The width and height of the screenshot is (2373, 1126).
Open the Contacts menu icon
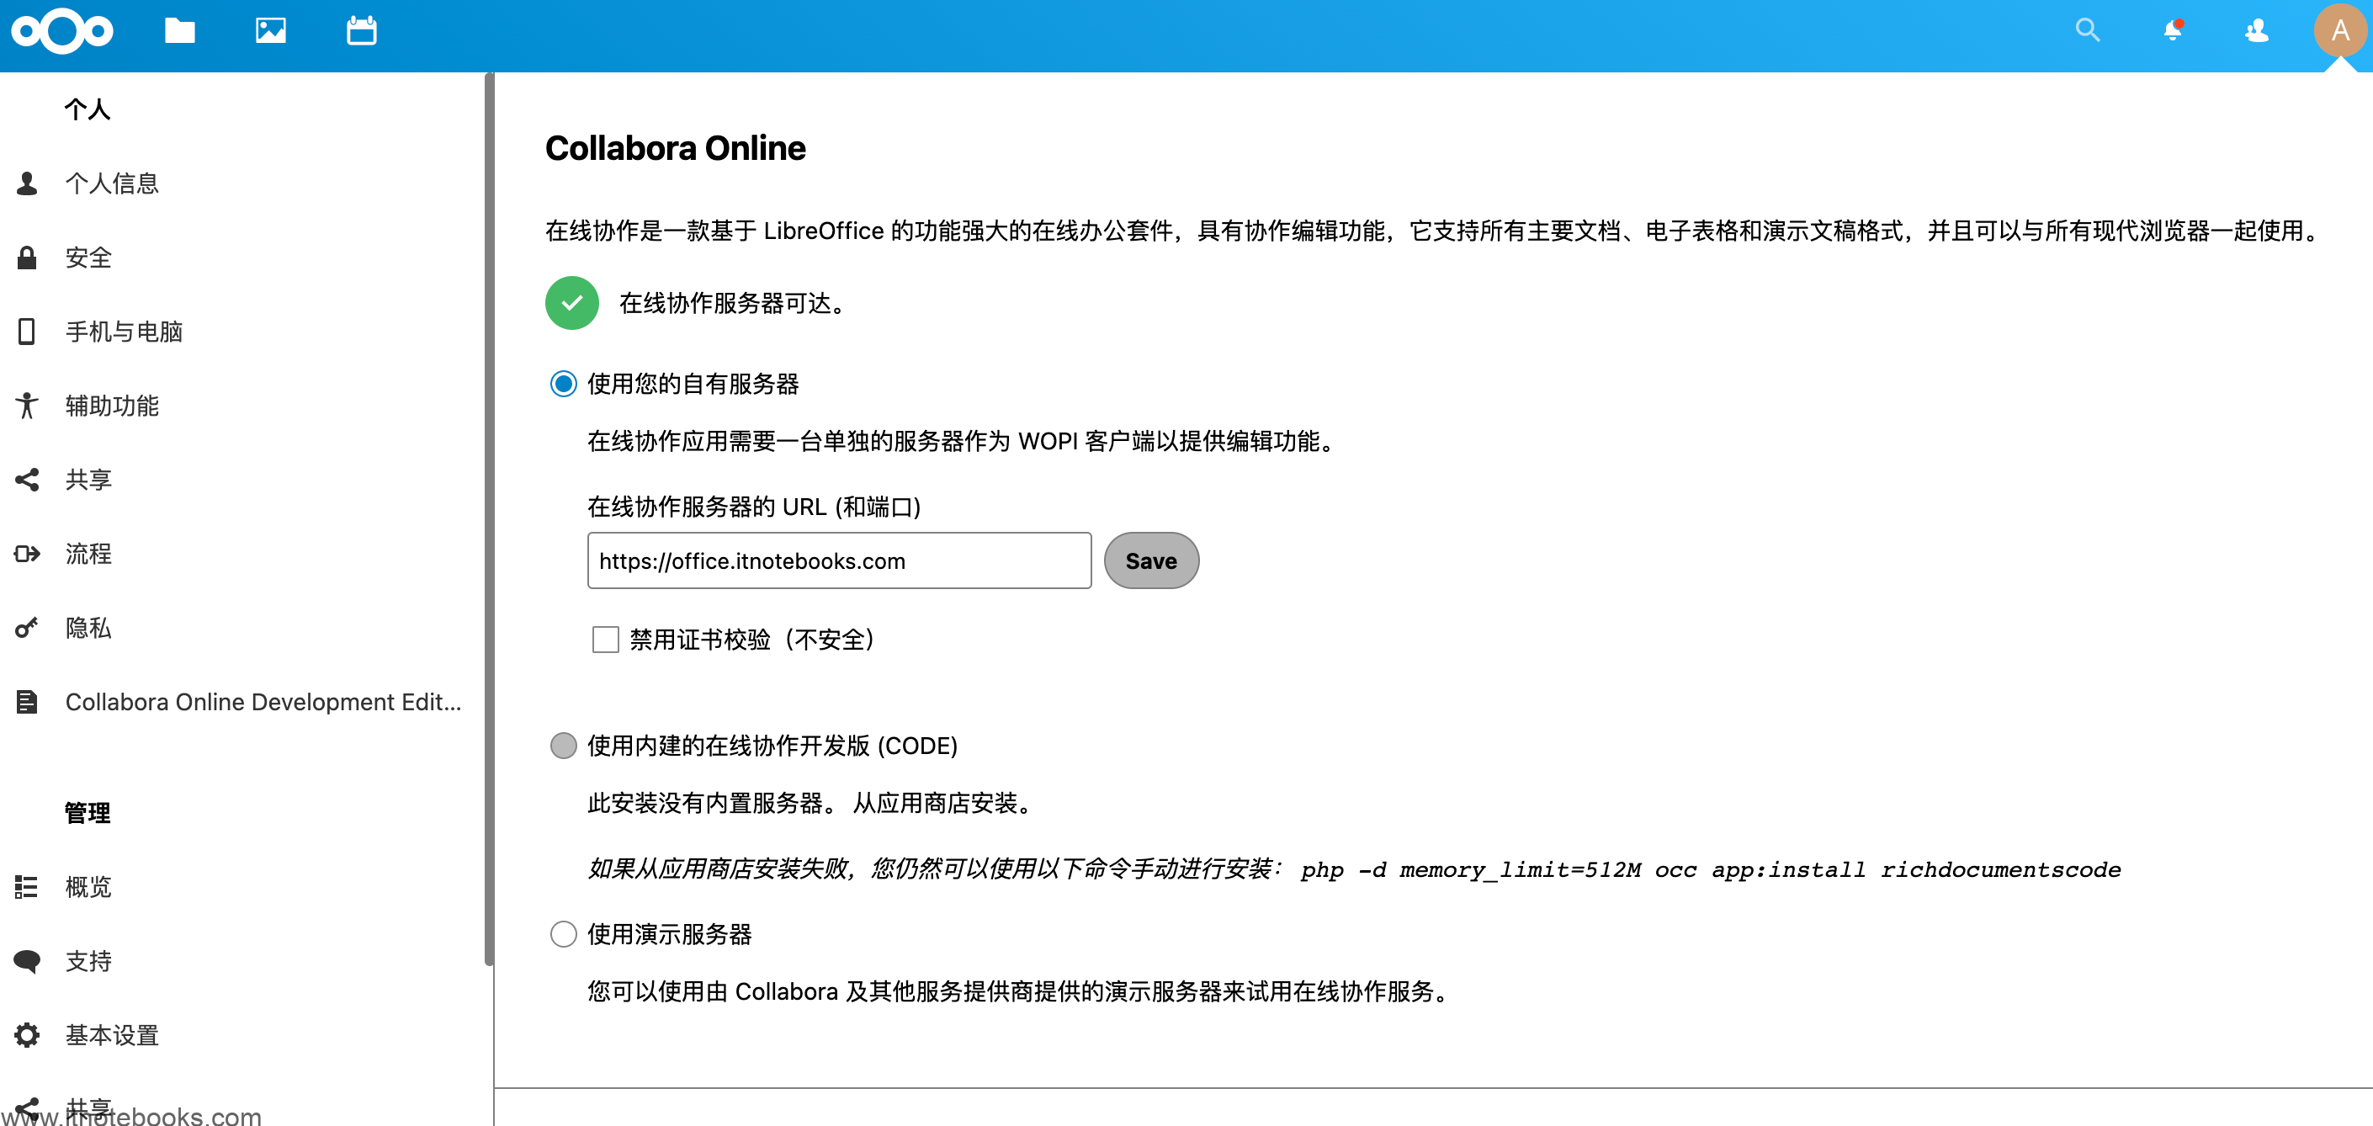(2256, 30)
